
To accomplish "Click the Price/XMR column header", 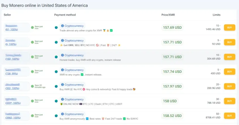I will 168,15.
